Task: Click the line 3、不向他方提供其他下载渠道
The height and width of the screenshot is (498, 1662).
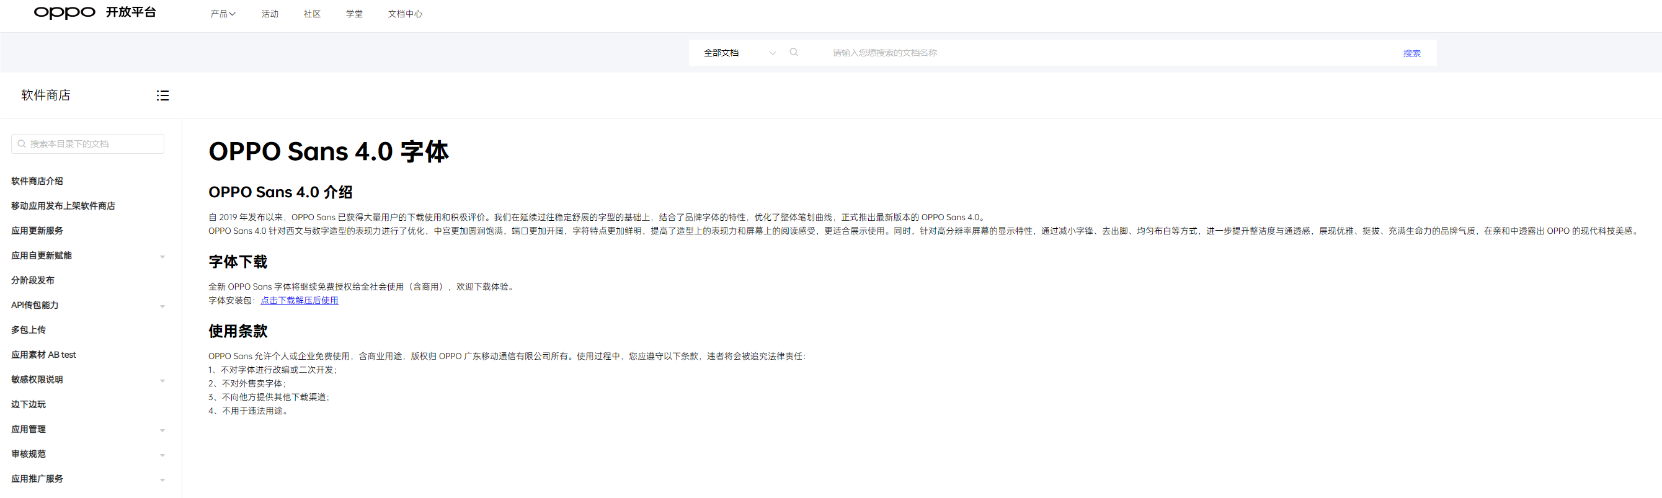Action: (269, 398)
